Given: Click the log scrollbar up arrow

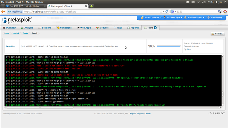Looking at the screenshot, I should coord(222,56).
